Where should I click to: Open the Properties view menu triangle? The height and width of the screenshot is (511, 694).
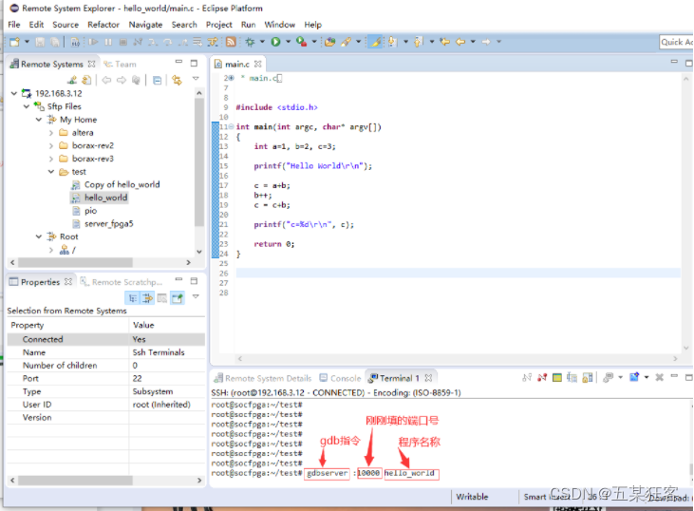point(196,296)
